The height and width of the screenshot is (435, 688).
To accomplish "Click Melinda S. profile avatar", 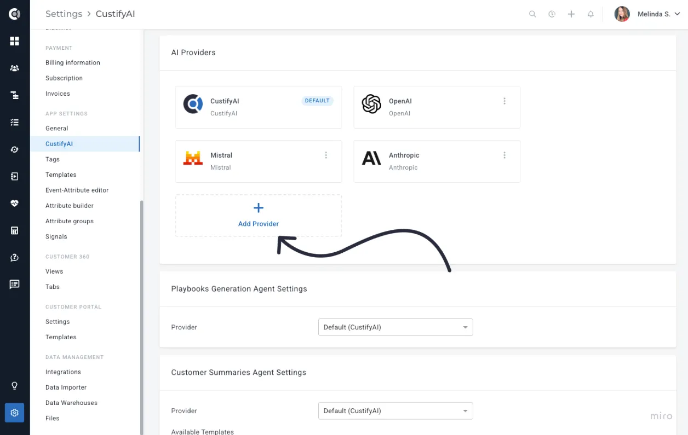I will pyautogui.click(x=622, y=14).
